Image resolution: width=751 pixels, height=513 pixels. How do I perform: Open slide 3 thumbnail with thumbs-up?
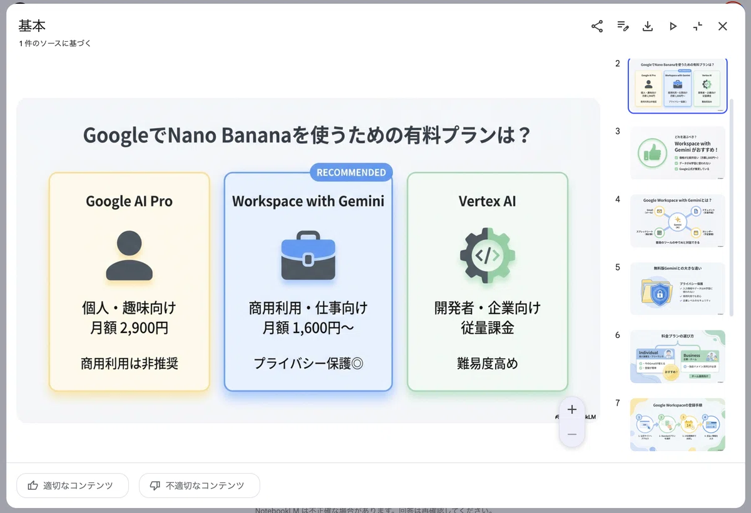pyautogui.click(x=678, y=153)
